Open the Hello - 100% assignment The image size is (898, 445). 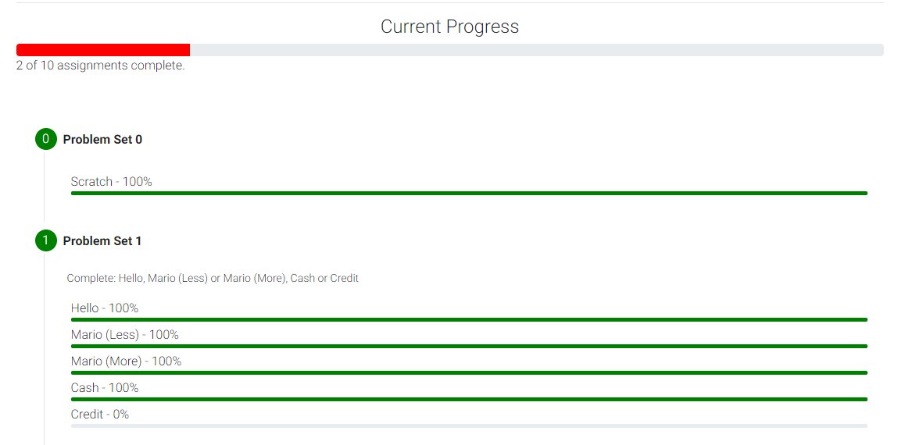[104, 308]
